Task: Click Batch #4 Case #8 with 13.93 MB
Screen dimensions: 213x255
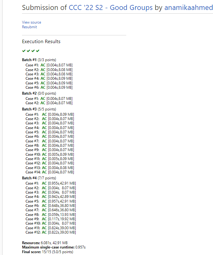Action: pyautogui.click(x=51, y=215)
